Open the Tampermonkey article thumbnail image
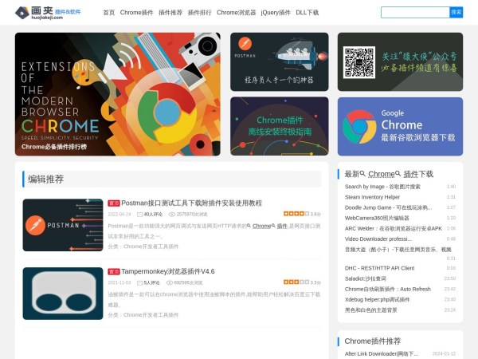Viewport: 478px width, 359px height. click(x=63, y=293)
